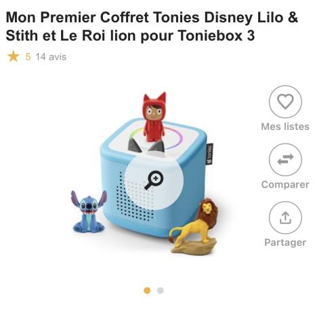Viewport: 315px width, 325px height.
Task: Click the Partager label
Action: point(285,242)
